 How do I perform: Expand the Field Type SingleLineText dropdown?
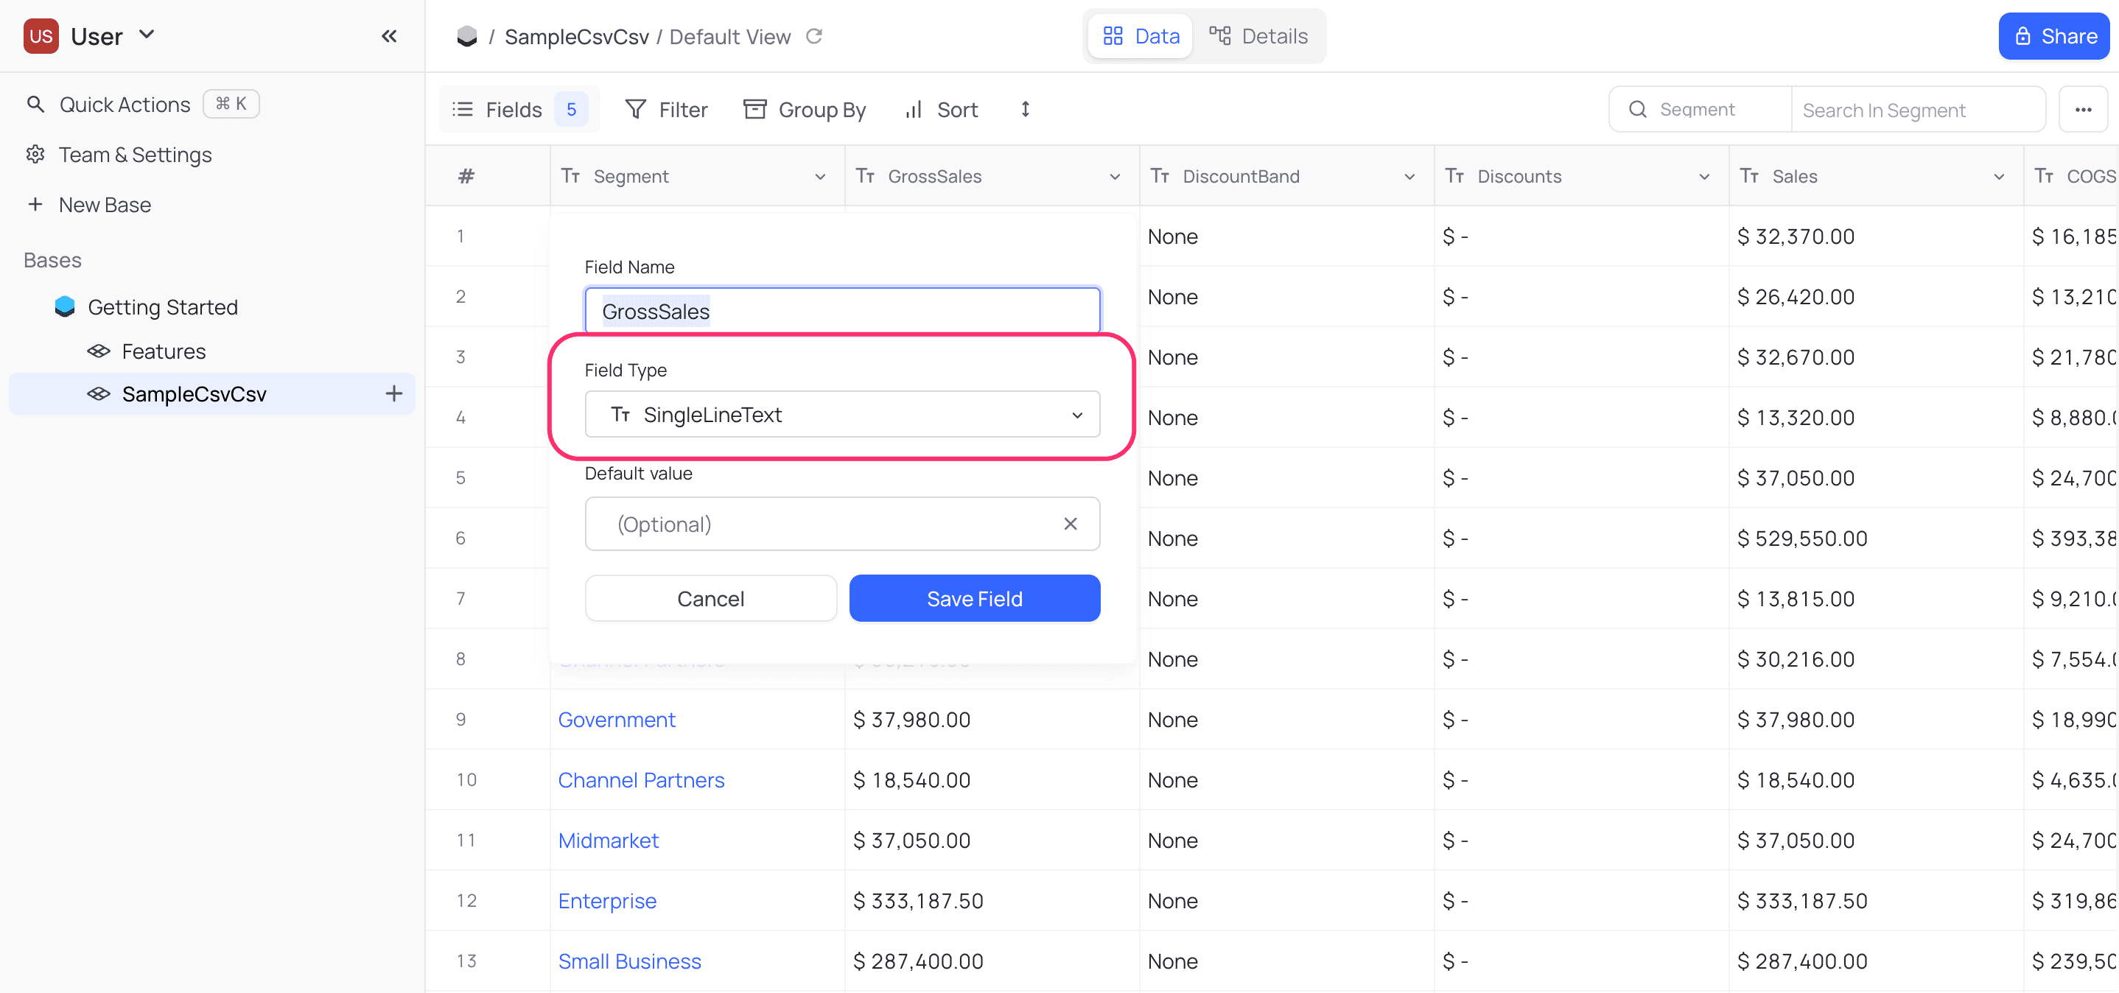click(x=841, y=415)
